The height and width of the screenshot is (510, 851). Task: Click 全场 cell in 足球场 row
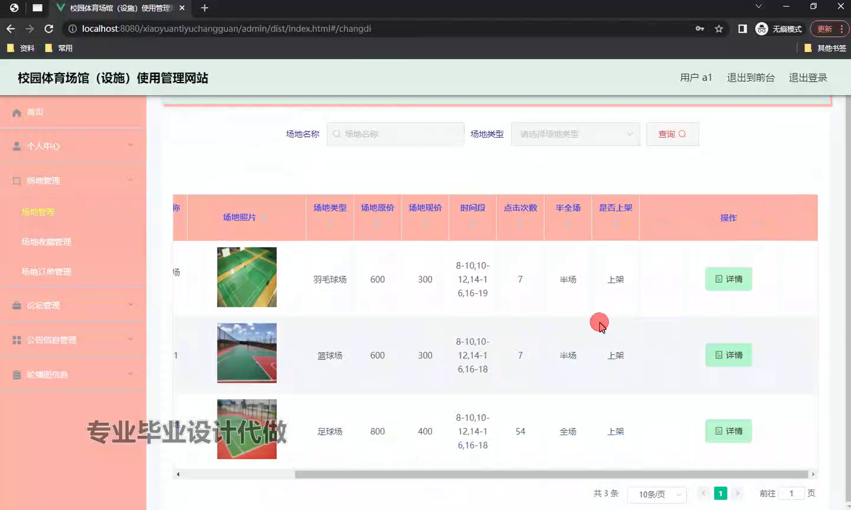coord(568,431)
